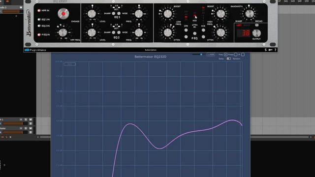This screenshot has height=177, width=315.
Task: Click the FX 1 track volume fader
Action: (x=15, y=123)
